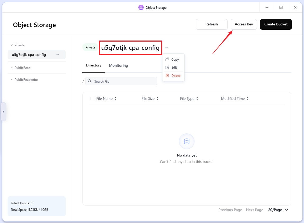304x223 pixels.
Task: Toggle the select-all checkbox beside File Name
Action: [x=92, y=99]
